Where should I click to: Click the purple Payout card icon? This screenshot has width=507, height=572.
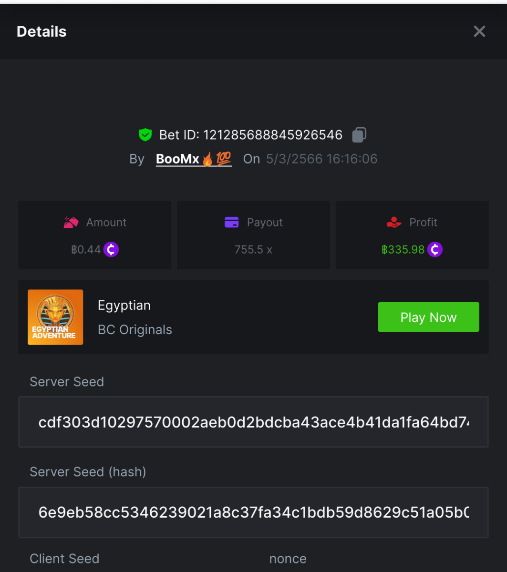tap(231, 222)
